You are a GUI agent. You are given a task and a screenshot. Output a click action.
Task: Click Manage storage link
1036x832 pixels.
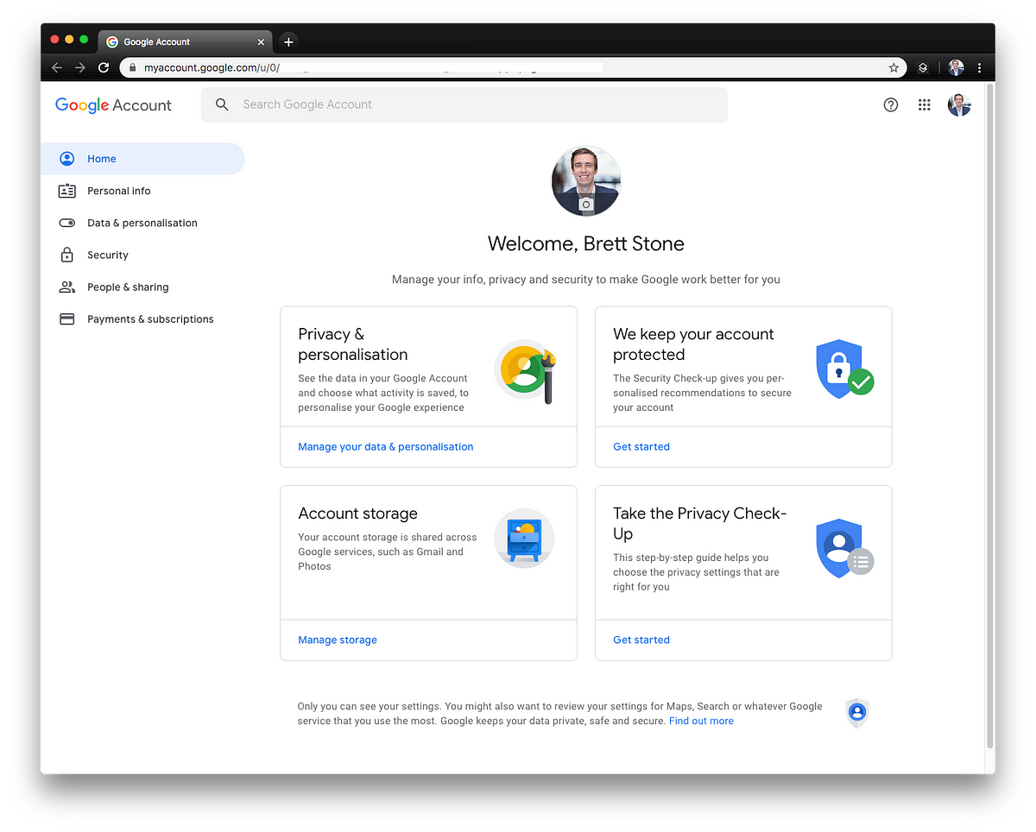[x=338, y=640]
